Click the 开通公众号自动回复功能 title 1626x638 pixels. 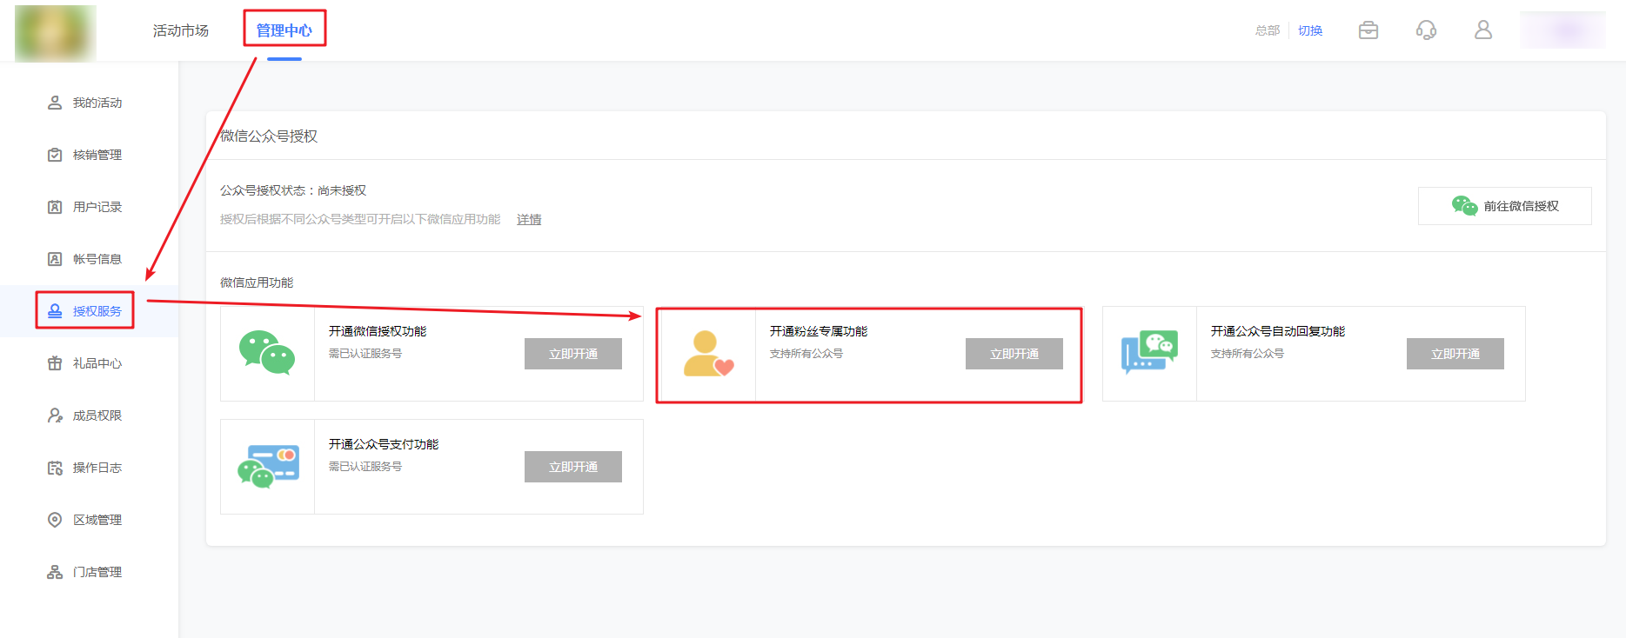(x=1278, y=331)
